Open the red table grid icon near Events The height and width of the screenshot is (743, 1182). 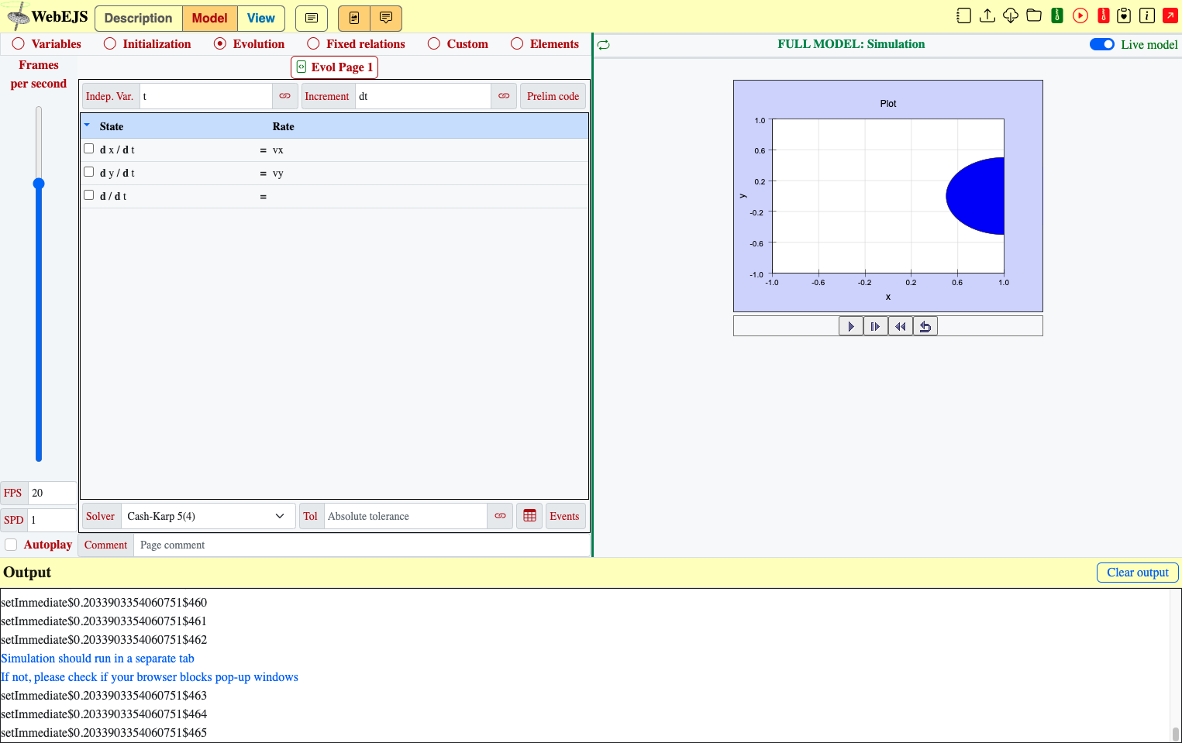click(529, 516)
